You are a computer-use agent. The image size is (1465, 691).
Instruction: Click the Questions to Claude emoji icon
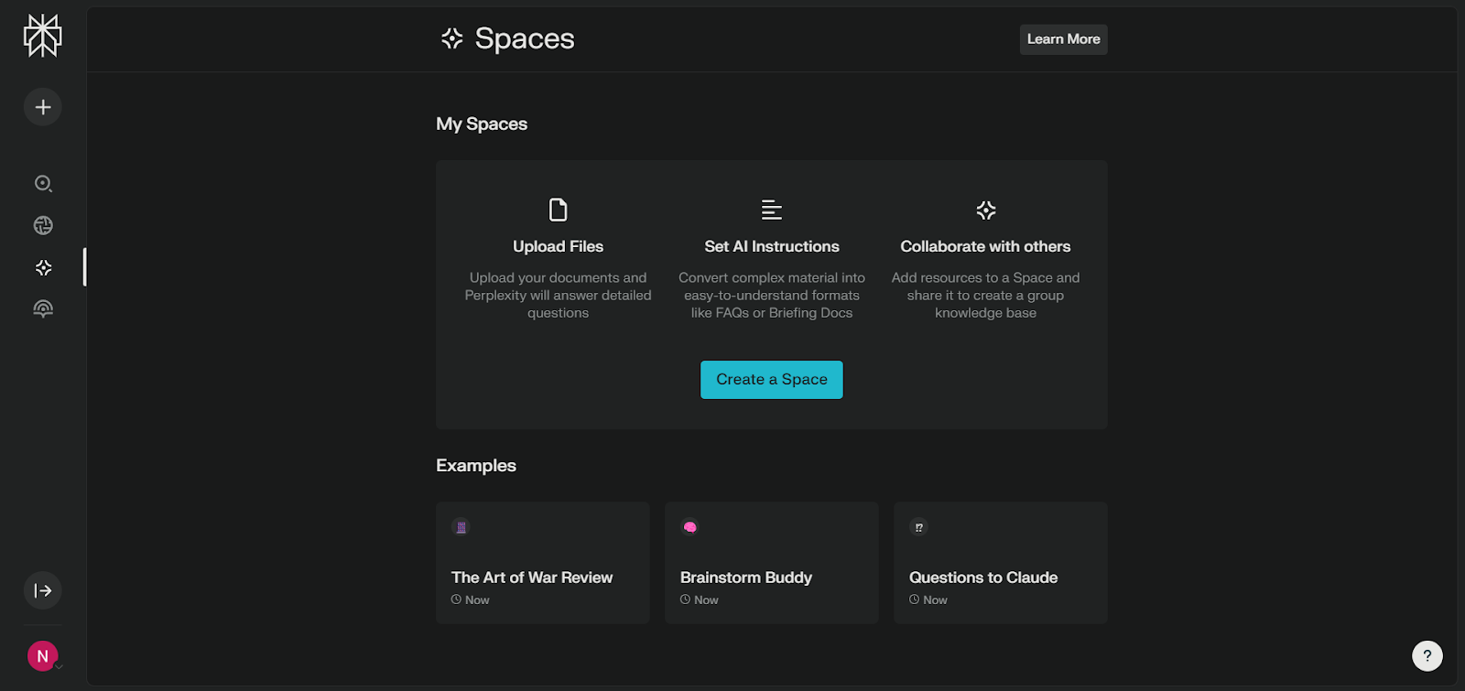(x=919, y=527)
